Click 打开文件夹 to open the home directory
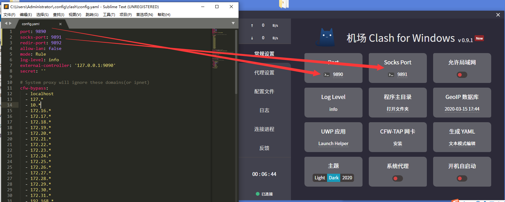The image size is (505, 202). (398, 109)
